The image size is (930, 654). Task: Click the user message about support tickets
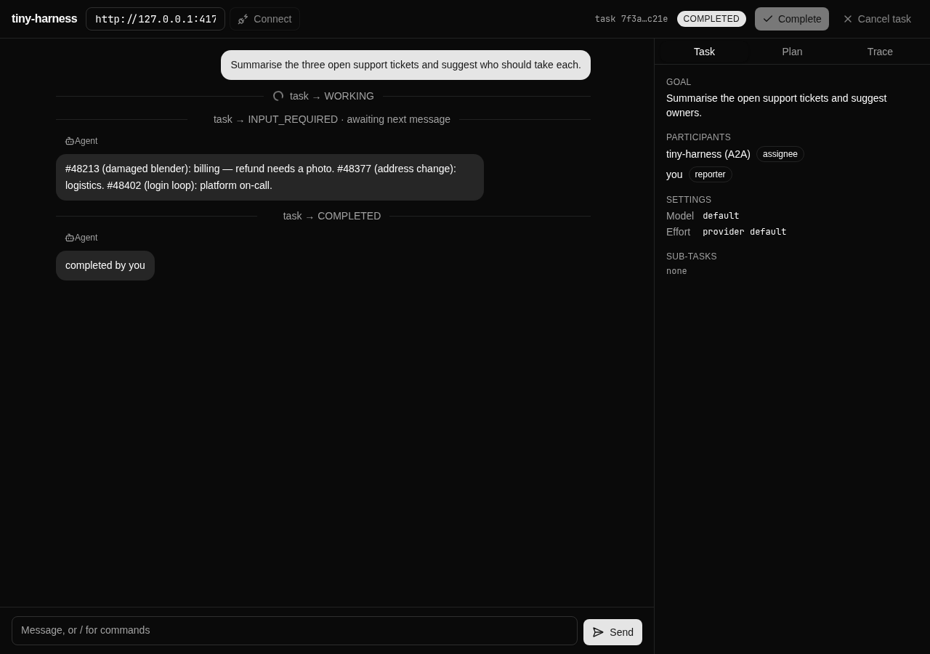click(x=405, y=65)
